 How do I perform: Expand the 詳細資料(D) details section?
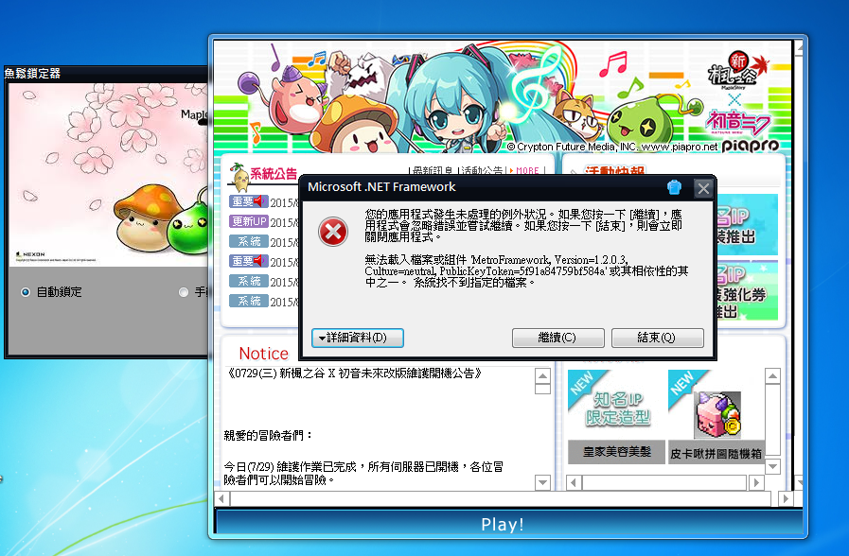358,338
